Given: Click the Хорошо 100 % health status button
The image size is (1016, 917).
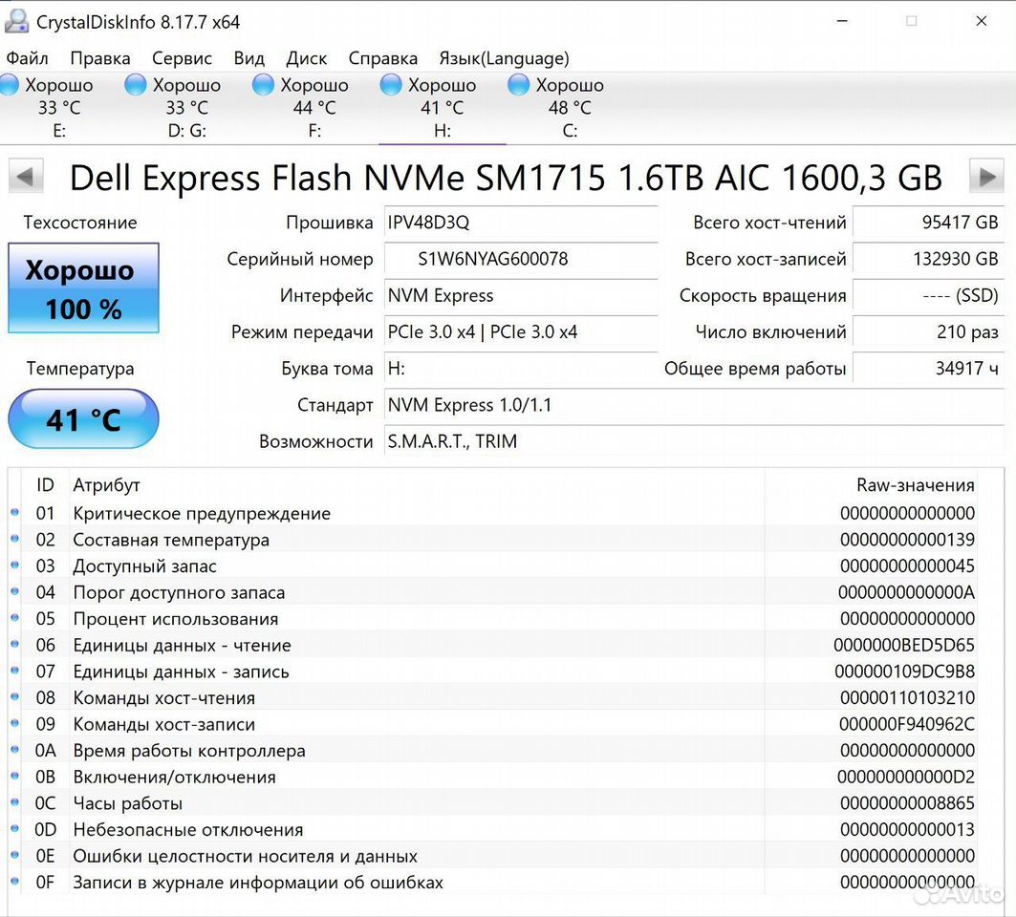Looking at the screenshot, I should (83, 288).
